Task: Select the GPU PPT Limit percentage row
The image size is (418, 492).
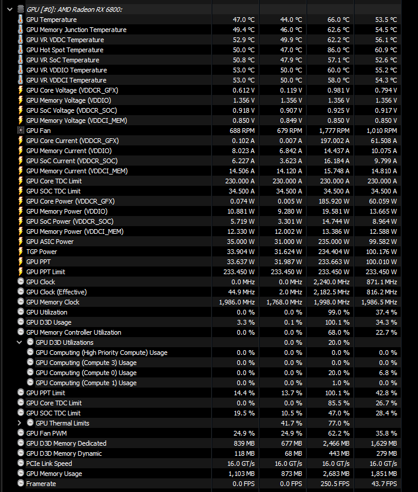Action: coord(209,393)
